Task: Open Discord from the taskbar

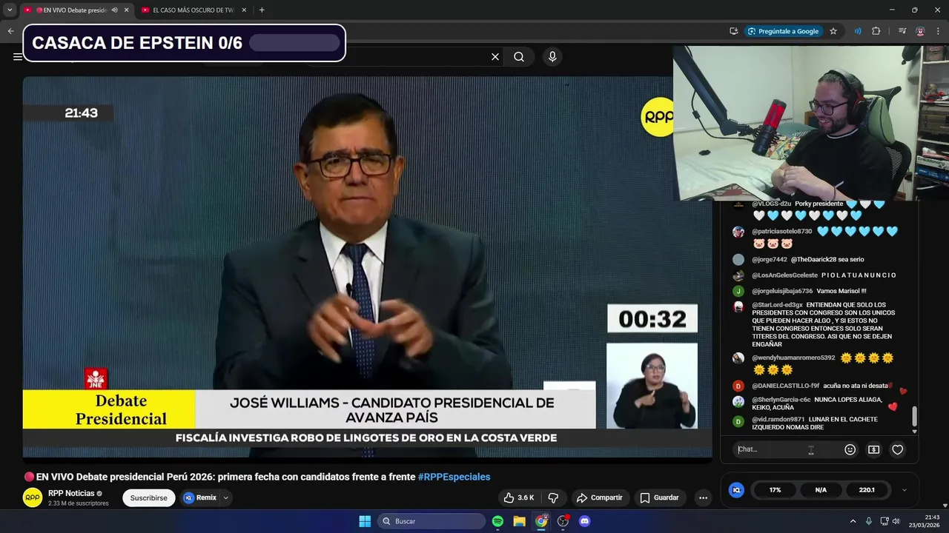Action: [584, 521]
